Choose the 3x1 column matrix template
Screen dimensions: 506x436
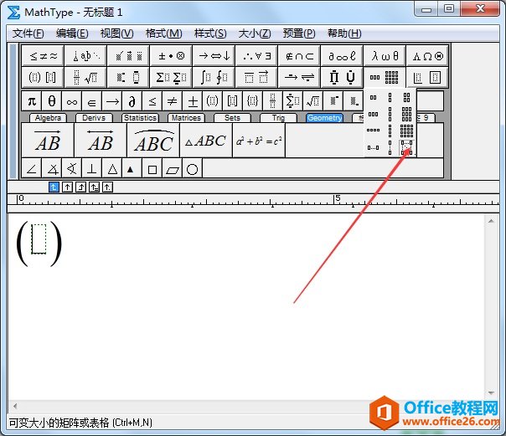pos(390,114)
